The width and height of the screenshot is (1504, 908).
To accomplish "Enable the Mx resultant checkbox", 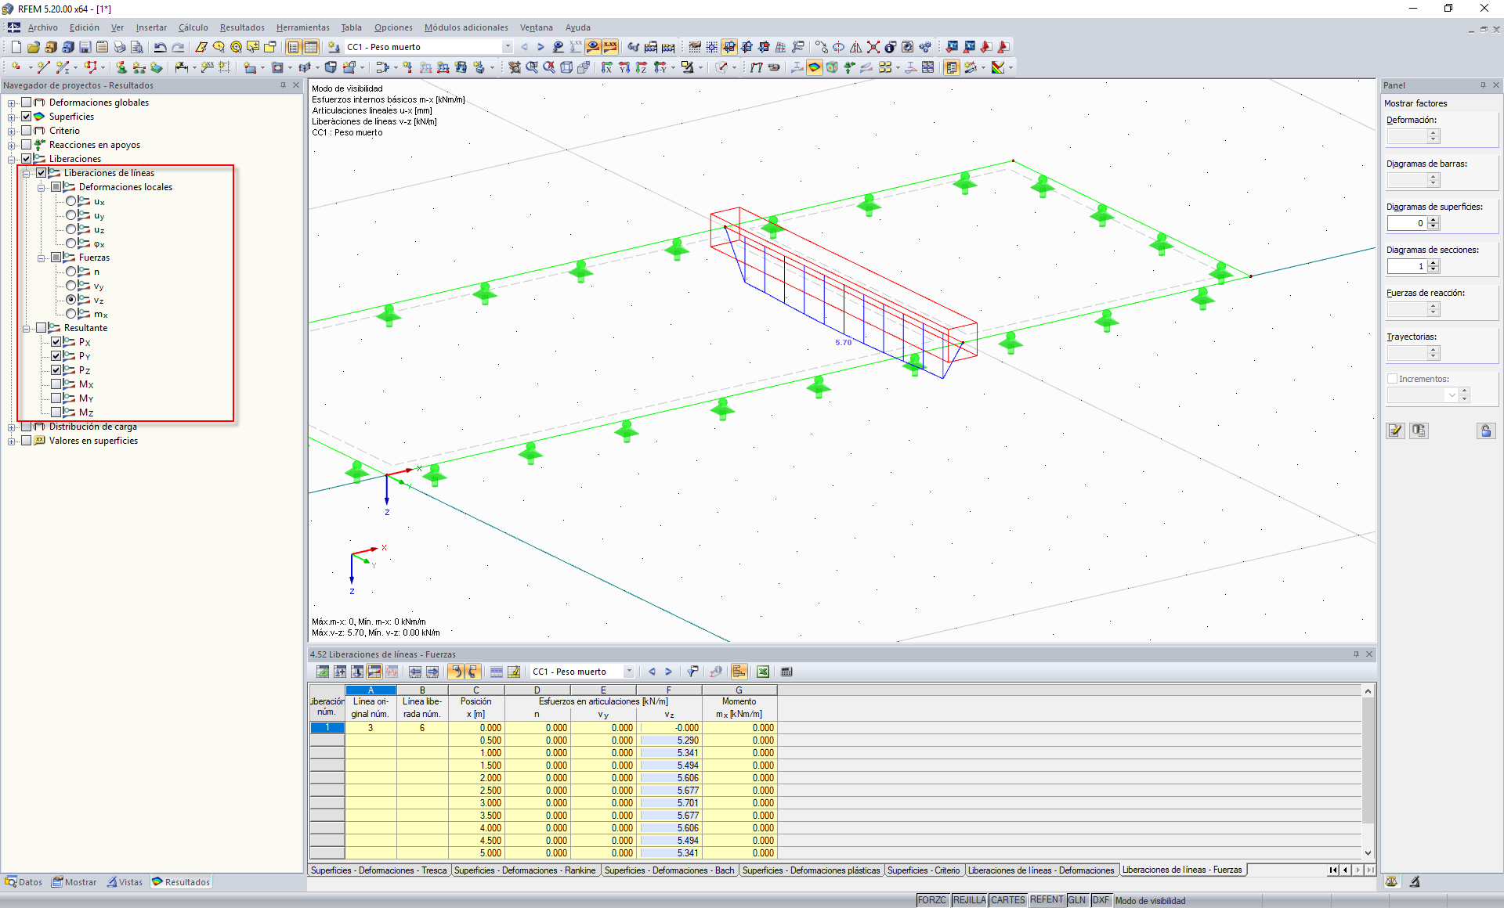I will click(56, 384).
